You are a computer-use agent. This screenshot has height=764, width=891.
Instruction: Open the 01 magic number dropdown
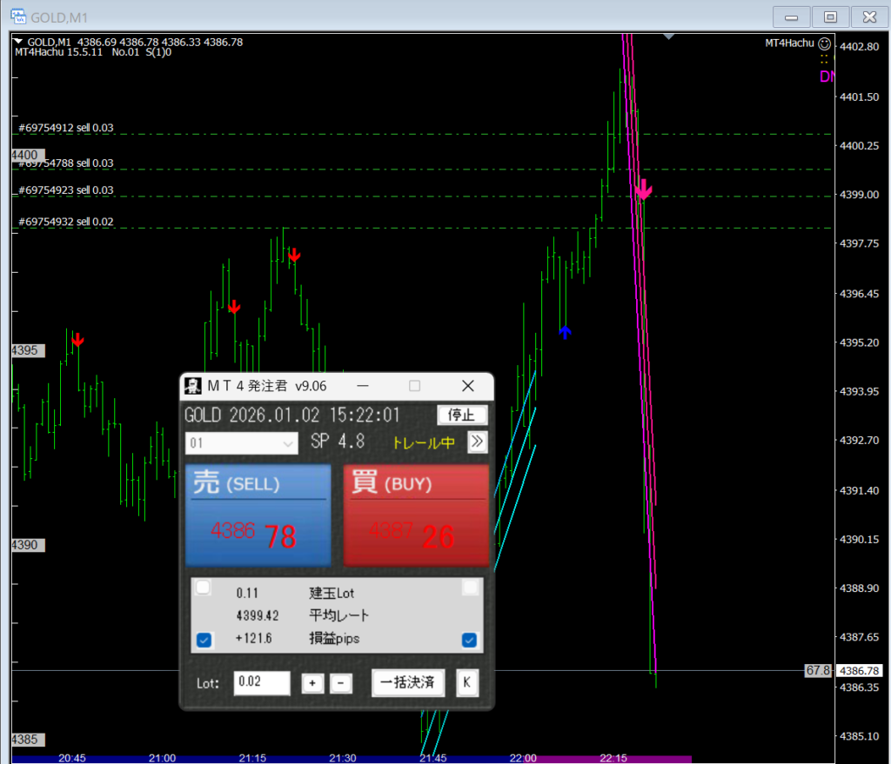[x=242, y=443]
